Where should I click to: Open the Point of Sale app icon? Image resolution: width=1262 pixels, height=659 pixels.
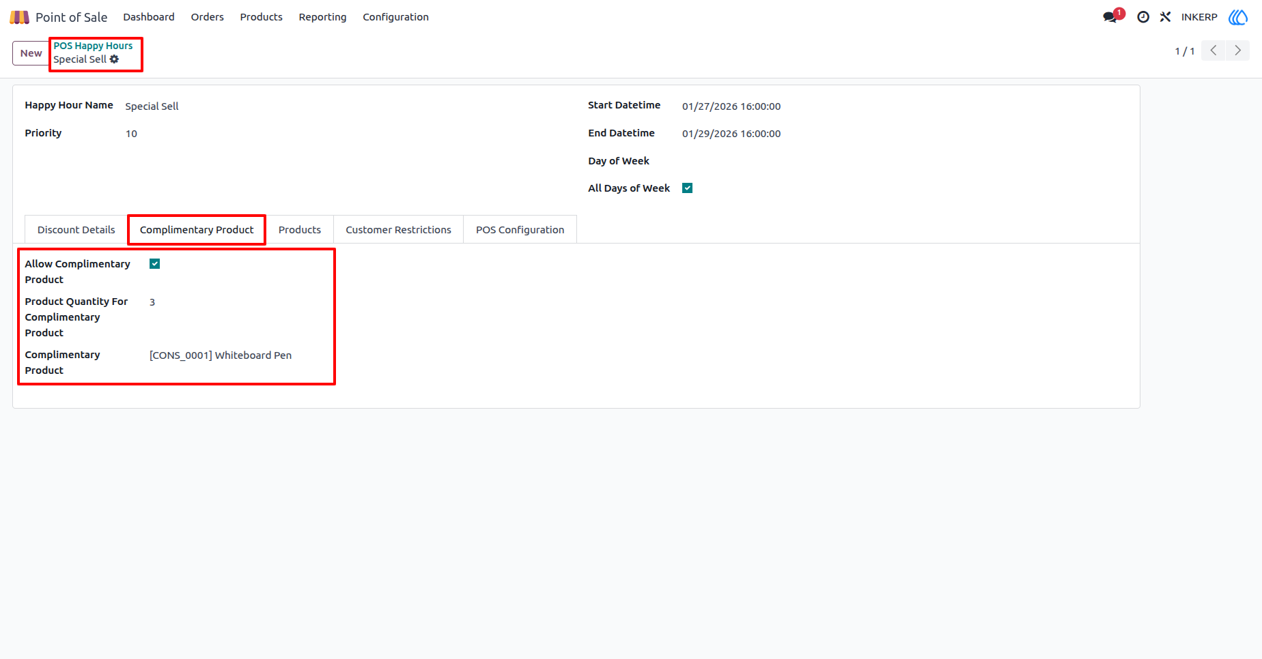pyautogui.click(x=19, y=17)
